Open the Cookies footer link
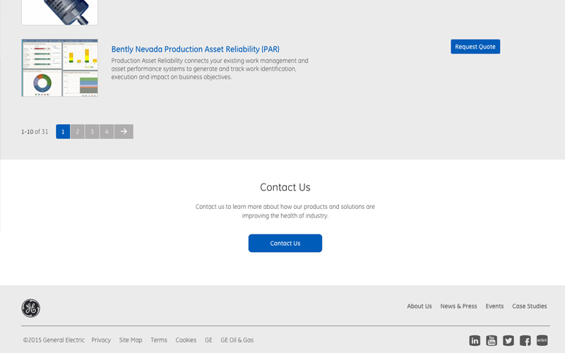Viewport: 565px width, 353px height. coord(186,340)
